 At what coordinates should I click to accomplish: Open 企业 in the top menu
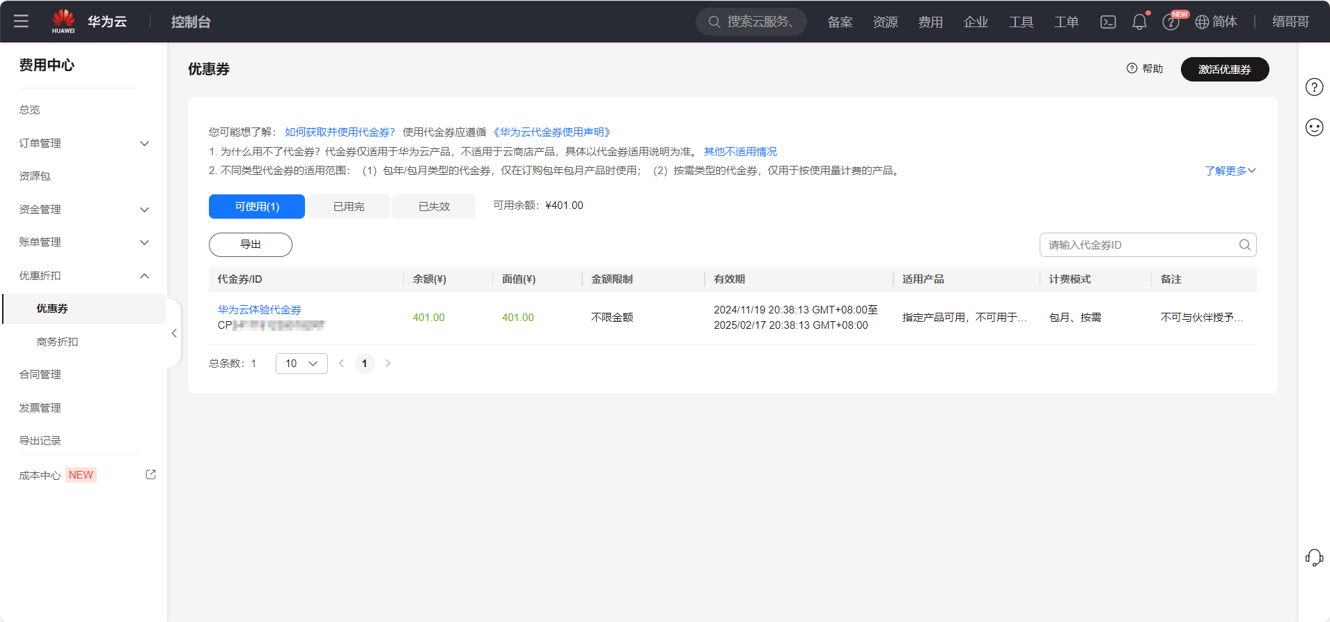(x=976, y=22)
